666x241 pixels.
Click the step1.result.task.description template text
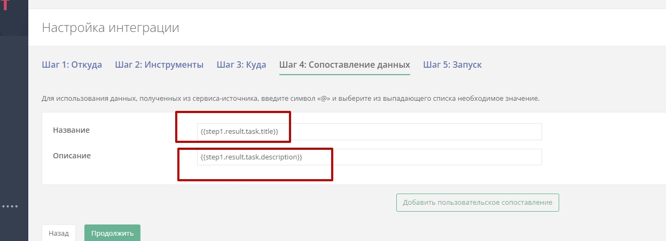(x=251, y=157)
